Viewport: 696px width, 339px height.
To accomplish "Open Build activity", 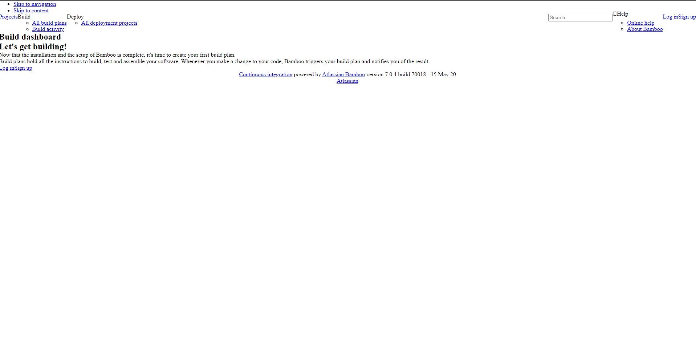I will click(48, 29).
